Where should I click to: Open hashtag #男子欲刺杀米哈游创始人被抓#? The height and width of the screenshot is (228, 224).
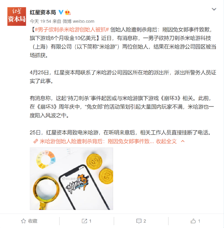coord(72,30)
